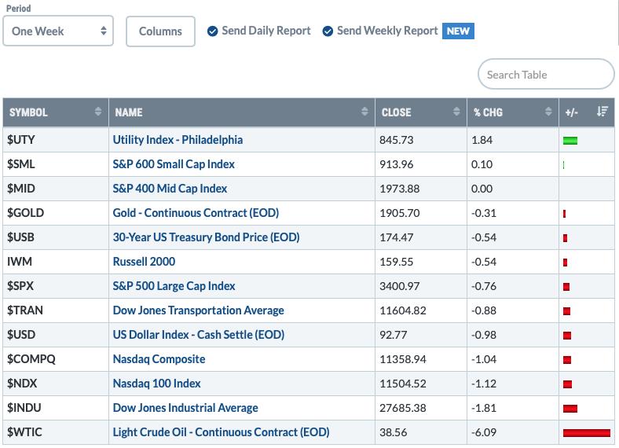Open Nasdaq 100 Index link
Viewport: 619px width, 448px height.
157,384
